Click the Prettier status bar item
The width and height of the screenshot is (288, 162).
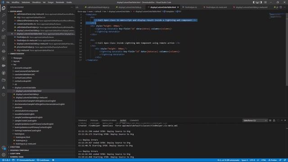[273, 160]
